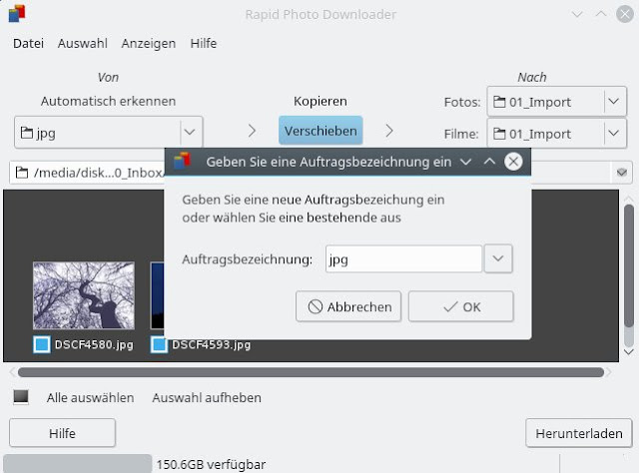The image size is (639, 473).
Task: Expand the jpg source folder dropdown
Action: pyautogui.click(x=190, y=132)
